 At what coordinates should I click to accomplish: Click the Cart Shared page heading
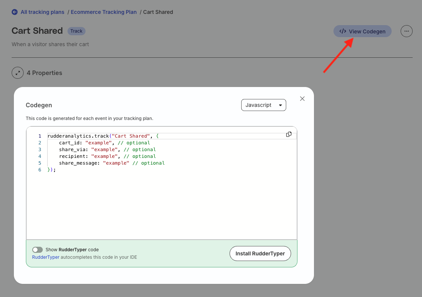coord(37,31)
